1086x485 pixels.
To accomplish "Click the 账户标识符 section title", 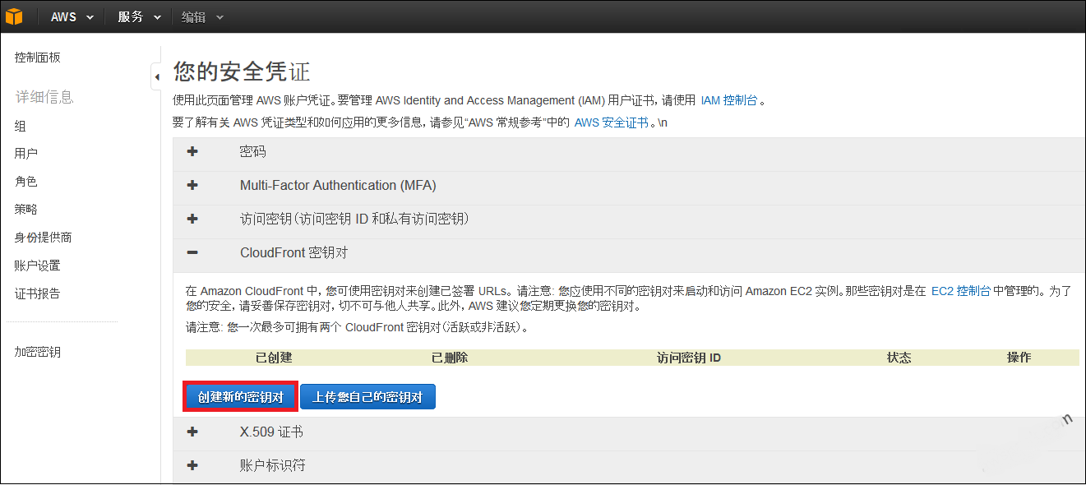I will (273, 465).
